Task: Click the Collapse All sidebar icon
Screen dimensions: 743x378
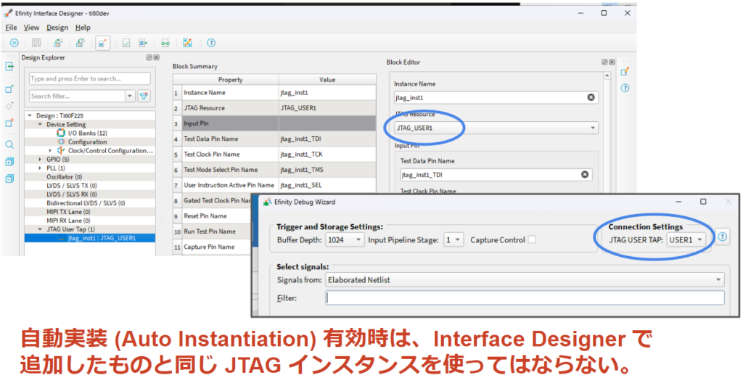Action: click(x=9, y=178)
